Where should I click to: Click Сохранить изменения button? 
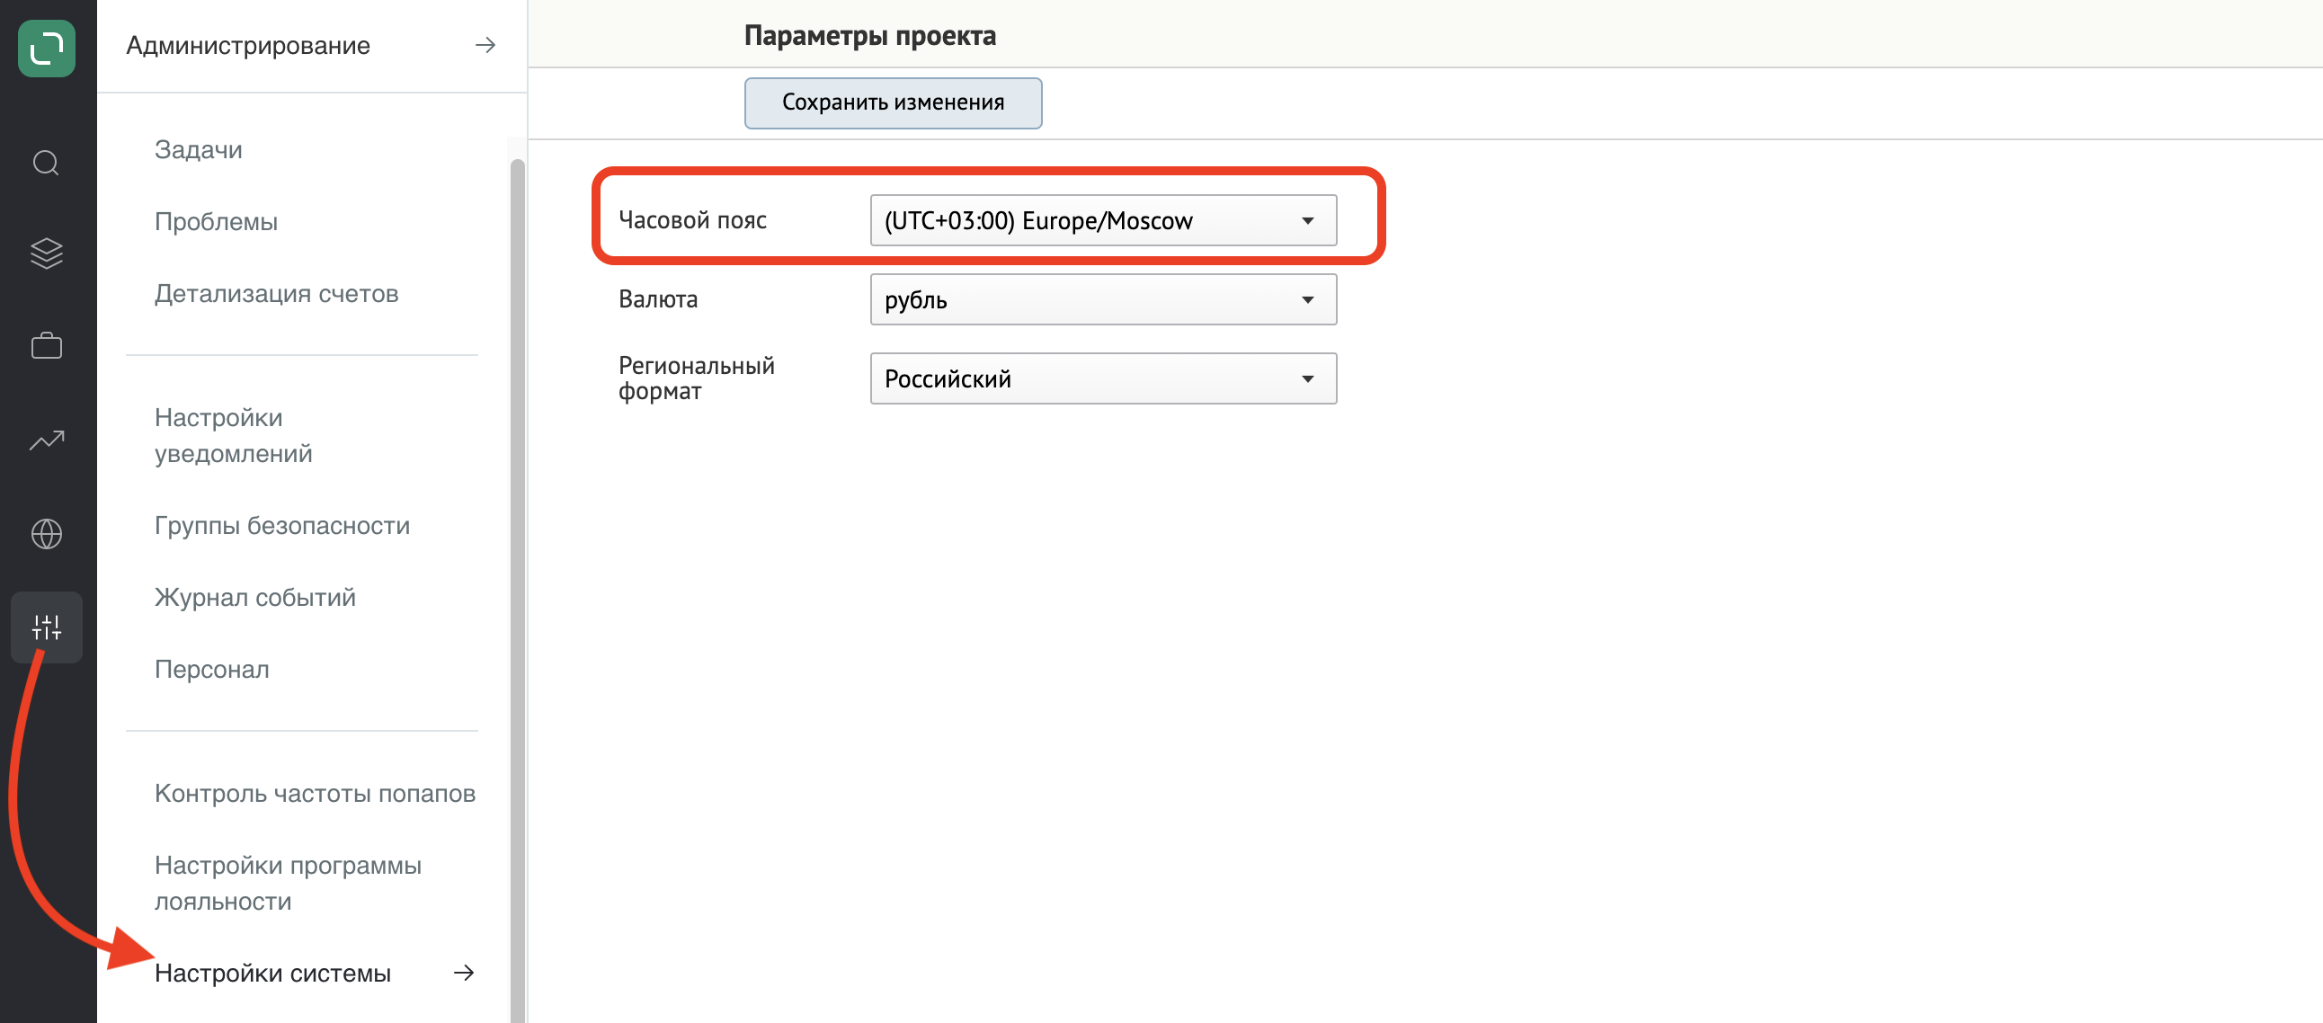pos(893,102)
